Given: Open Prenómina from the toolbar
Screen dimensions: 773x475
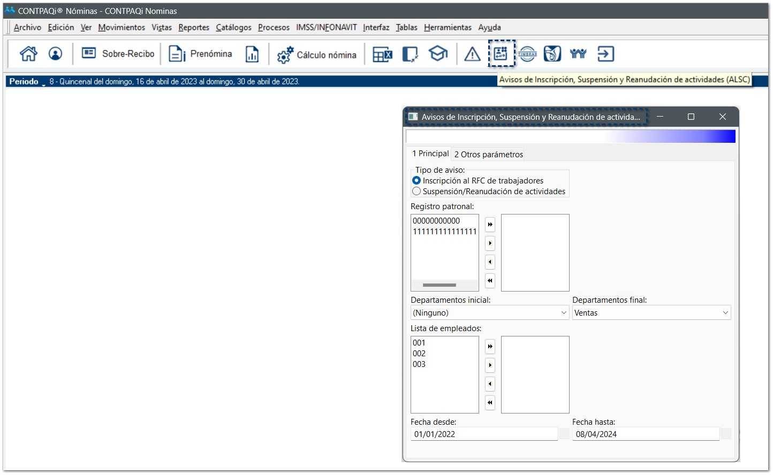Looking at the screenshot, I should coord(200,53).
